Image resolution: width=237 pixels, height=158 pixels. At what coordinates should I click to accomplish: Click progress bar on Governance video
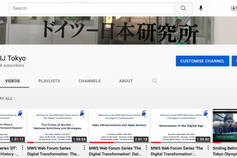181,143
